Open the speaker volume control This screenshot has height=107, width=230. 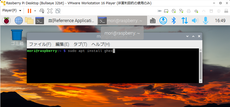pos(195,21)
